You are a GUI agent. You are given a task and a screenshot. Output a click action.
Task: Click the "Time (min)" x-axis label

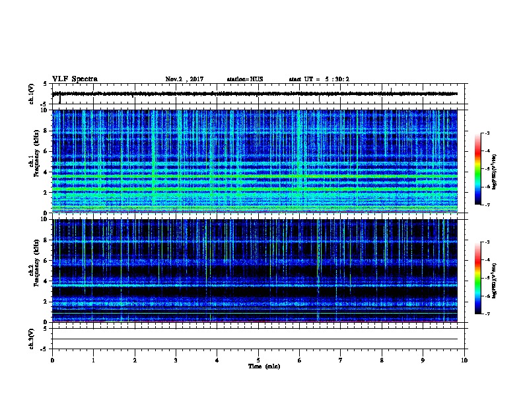click(264, 366)
